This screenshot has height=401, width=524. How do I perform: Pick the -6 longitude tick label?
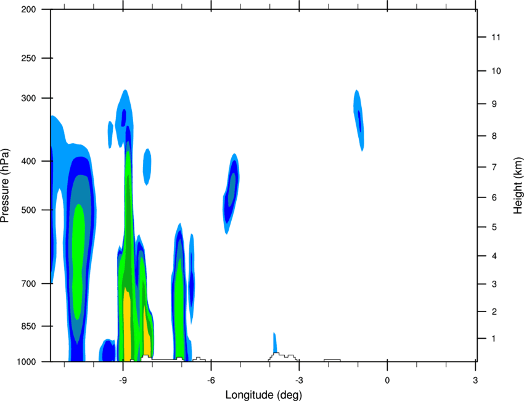[x=211, y=381]
